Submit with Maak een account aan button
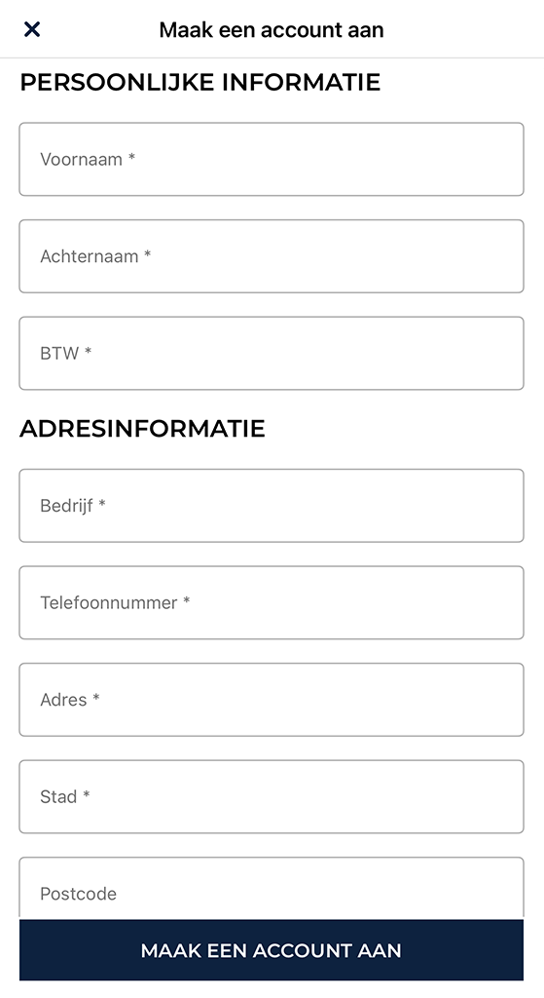The width and height of the screenshot is (544, 998). (272, 950)
